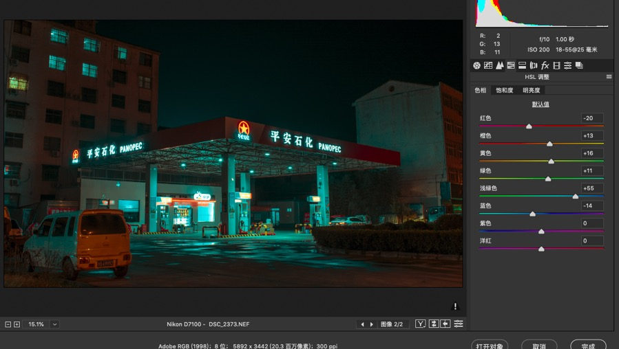
Task: Click the 18-55@25 毫米 lens readout
Action: tap(576, 49)
